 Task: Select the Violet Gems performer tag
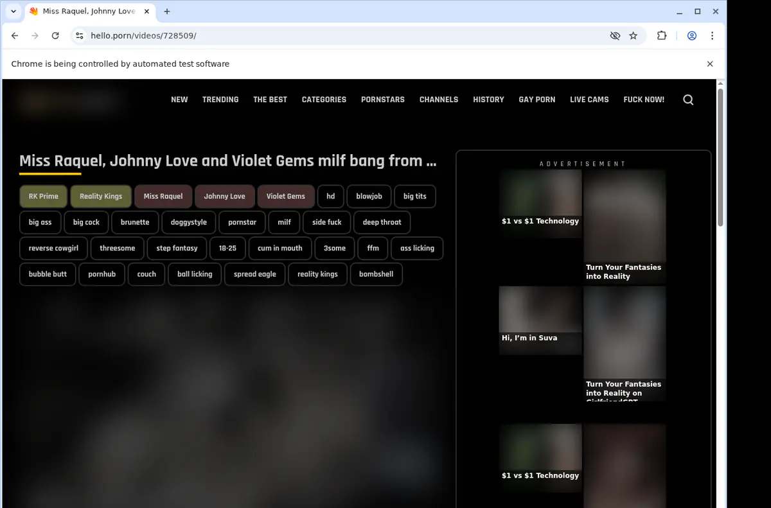[286, 197]
